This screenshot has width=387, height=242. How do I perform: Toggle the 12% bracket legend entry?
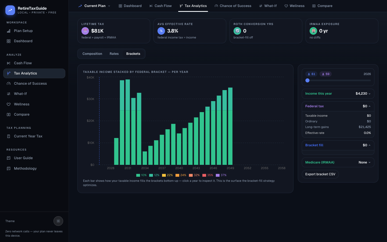click(154, 175)
